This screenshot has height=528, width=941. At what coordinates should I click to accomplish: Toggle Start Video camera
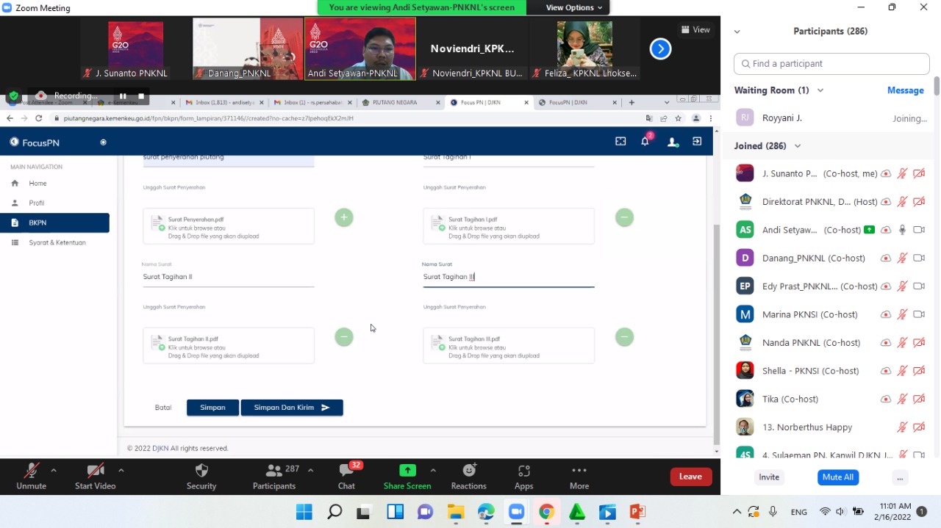pos(95,471)
